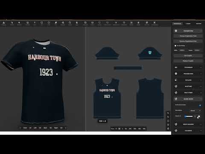This screenshot has height=154, width=205.
Task: Click the Change Registration Point button
Action: 188,36
